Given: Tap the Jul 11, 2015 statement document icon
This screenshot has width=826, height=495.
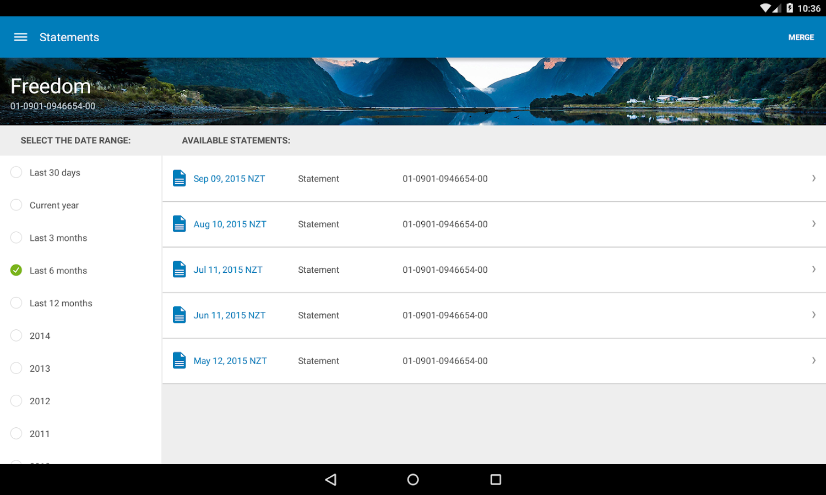Looking at the screenshot, I should (x=180, y=269).
